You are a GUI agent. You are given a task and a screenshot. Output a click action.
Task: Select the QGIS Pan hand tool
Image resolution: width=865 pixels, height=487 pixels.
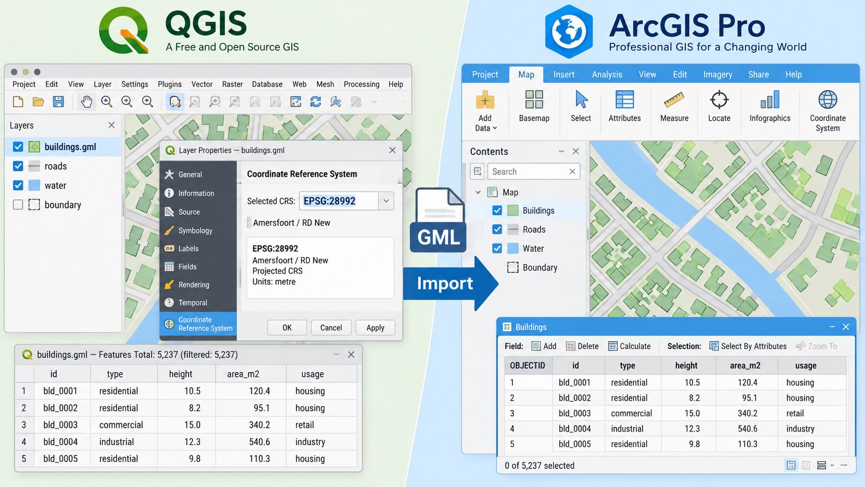tap(86, 101)
